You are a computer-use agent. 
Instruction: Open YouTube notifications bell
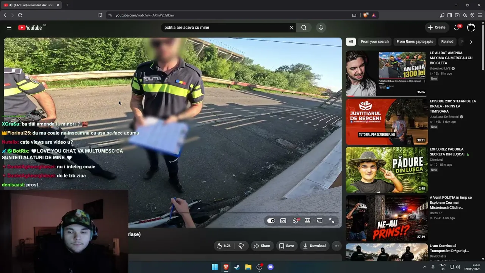tap(457, 27)
